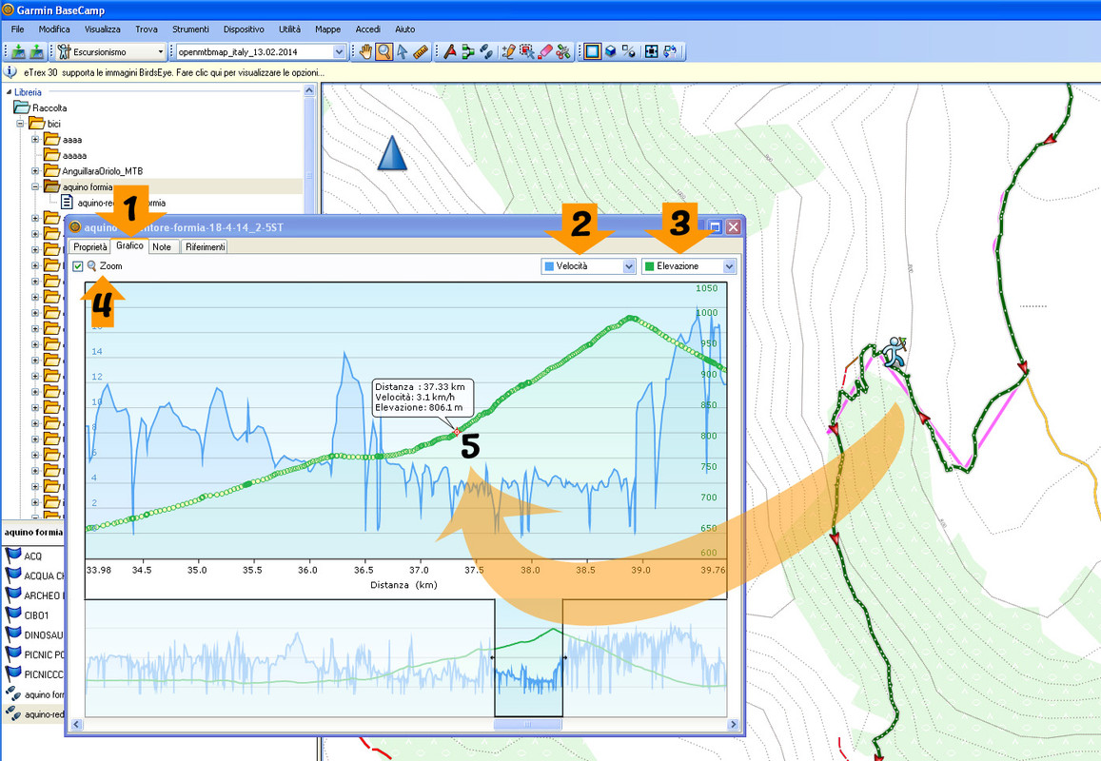1101x761 pixels.
Task: Collapse the aquino formia folder node
Action: 35,186
